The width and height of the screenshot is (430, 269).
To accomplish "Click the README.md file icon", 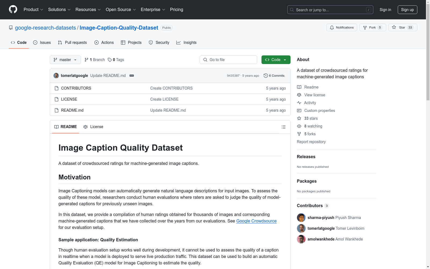I will pyautogui.click(x=56, y=110).
